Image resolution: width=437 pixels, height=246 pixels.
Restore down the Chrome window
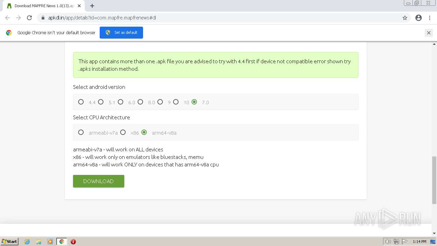[x=417, y=3]
